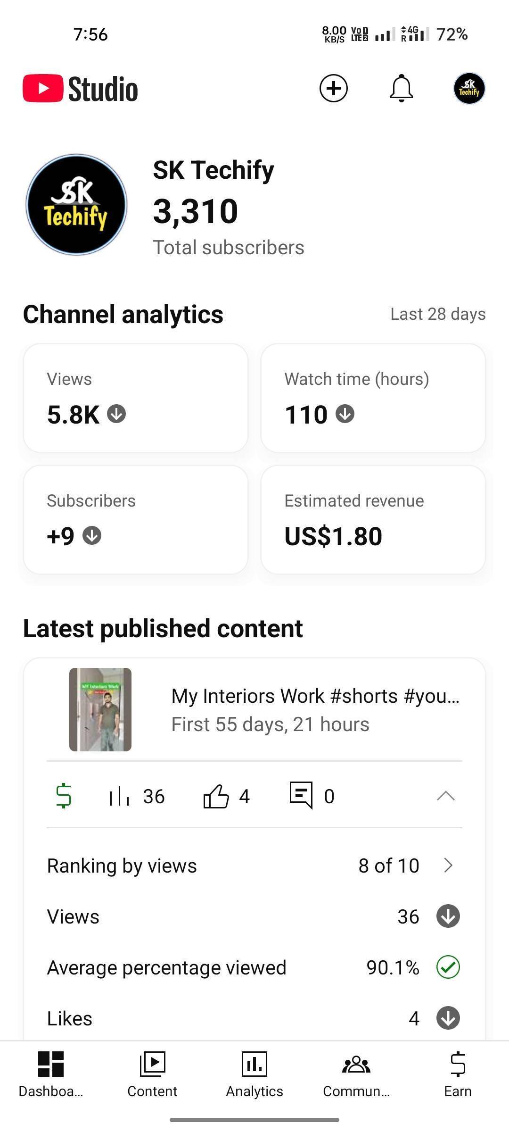Image resolution: width=509 pixels, height=1132 pixels.
Task: Tap the SK Techify channel profile picture
Action: click(76, 205)
